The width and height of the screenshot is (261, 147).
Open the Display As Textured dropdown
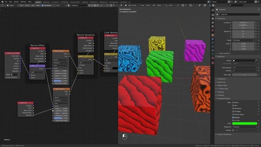click(245, 127)
